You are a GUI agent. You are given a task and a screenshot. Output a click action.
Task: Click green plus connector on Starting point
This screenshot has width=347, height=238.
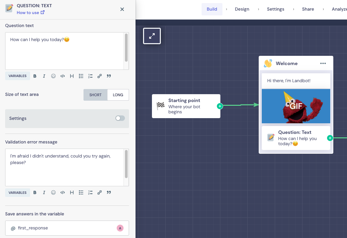point(220,106)
